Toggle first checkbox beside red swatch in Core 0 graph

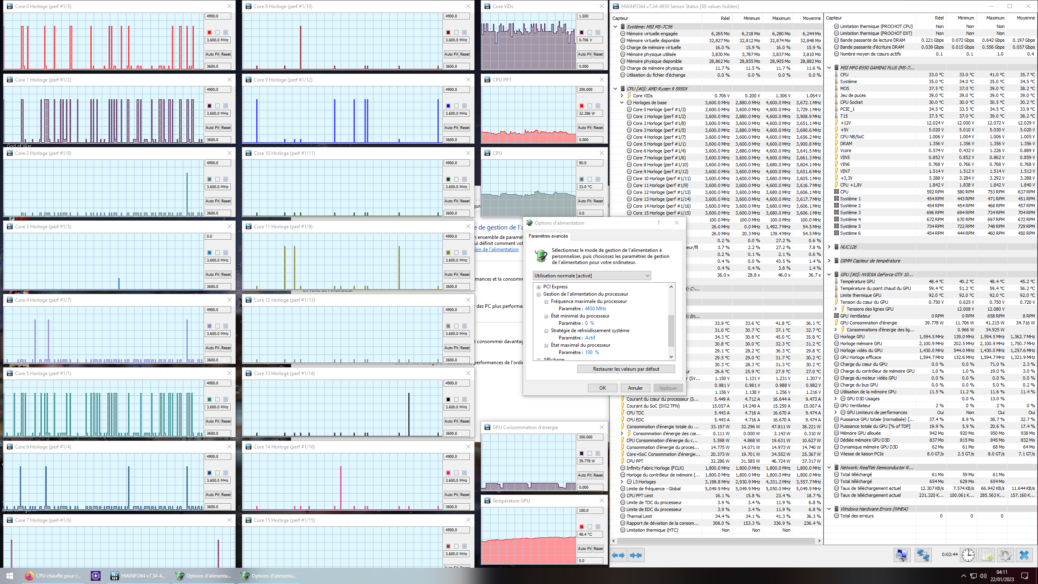218,32
